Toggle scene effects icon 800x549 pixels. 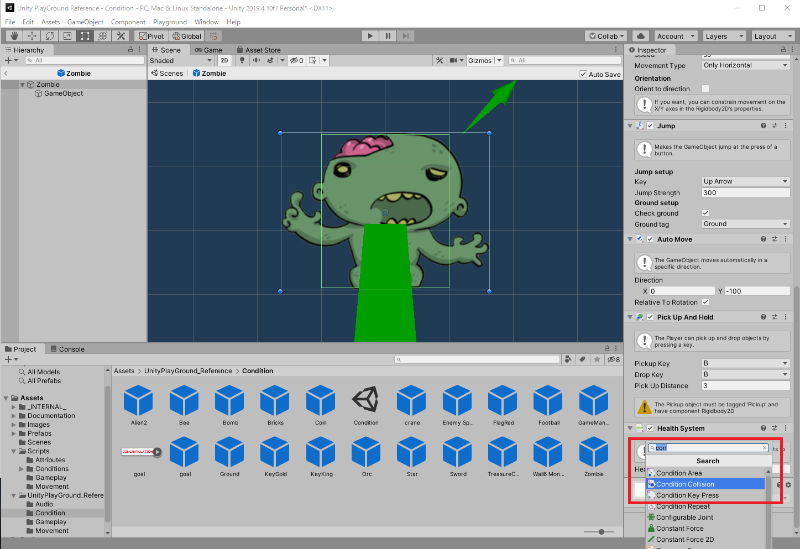pyautogui.click(x=271, y=60)
